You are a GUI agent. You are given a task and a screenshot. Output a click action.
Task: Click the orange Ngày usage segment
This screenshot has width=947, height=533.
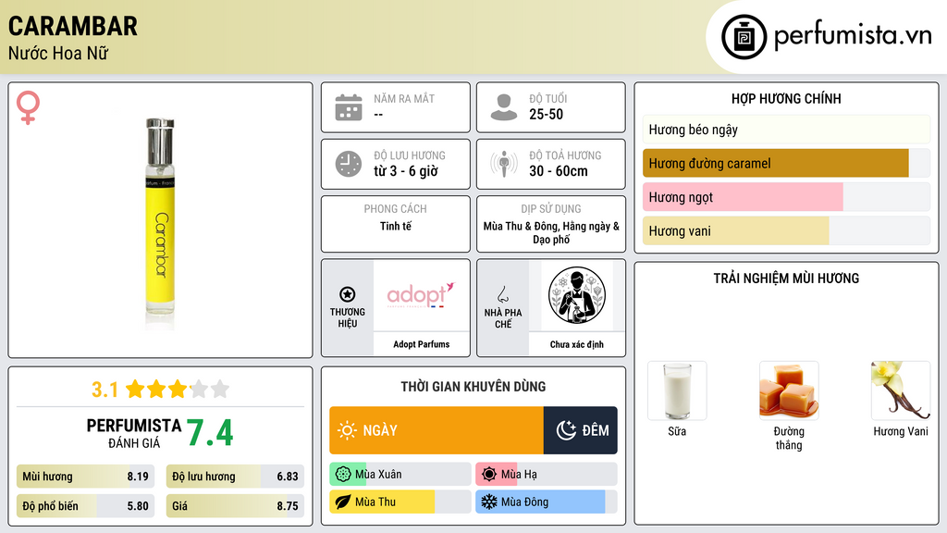pos(437,430)
